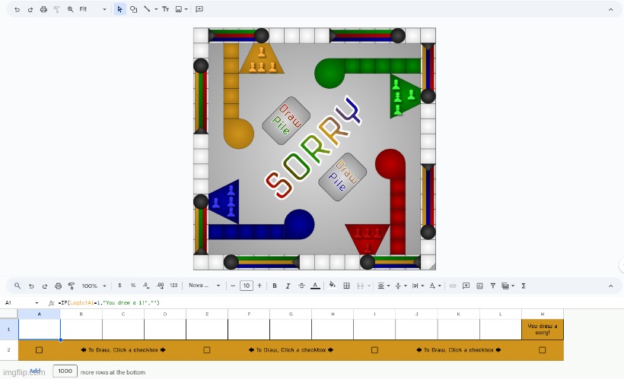Screen dimensions: 624x379
Task: Check the column M checkbox
Action: (x=543, y=350)
